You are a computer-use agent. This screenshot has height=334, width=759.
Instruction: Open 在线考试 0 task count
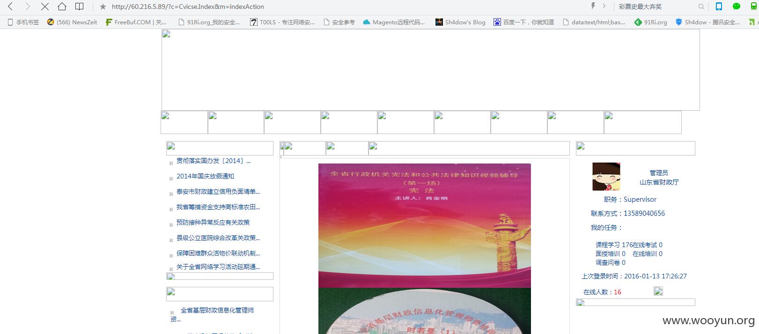(x=648, y=245)
